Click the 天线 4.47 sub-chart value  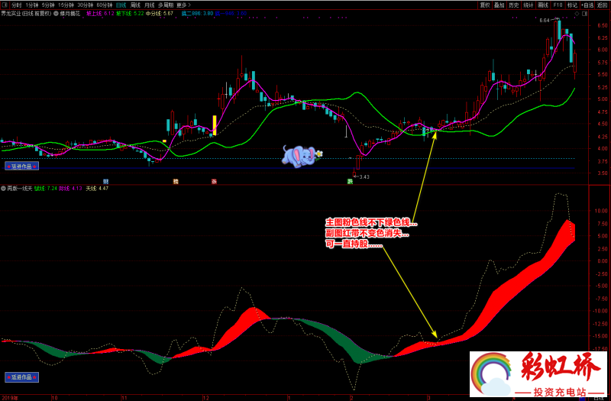(97, 188)
